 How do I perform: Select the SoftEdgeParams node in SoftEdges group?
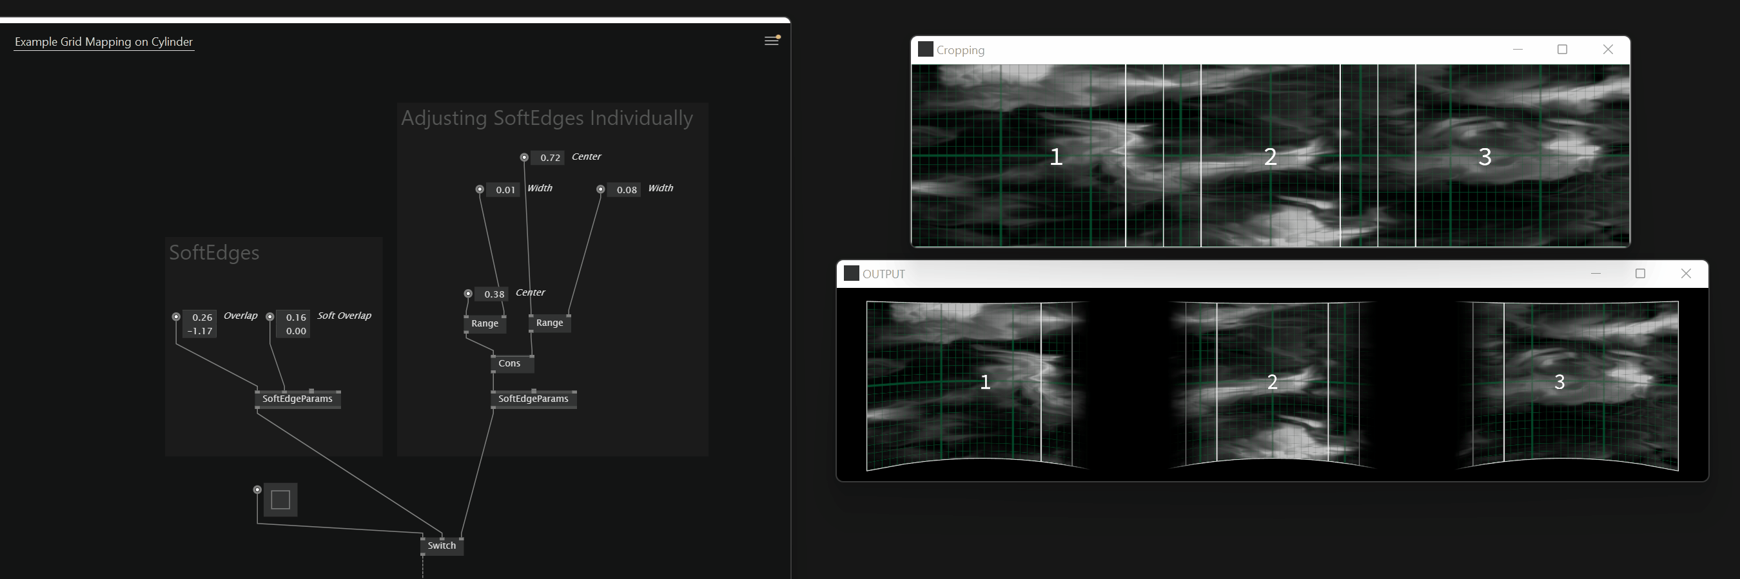(297, 399)
